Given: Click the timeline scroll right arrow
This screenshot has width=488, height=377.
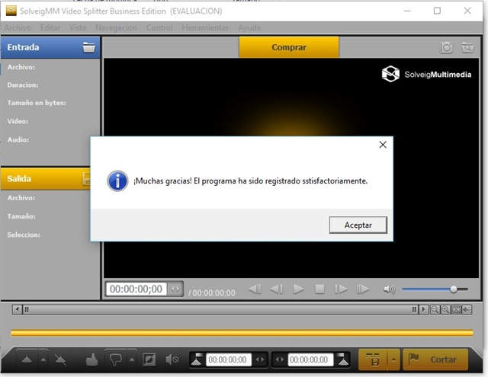Looking at the screenshot, I should click(x=423, y=309).
